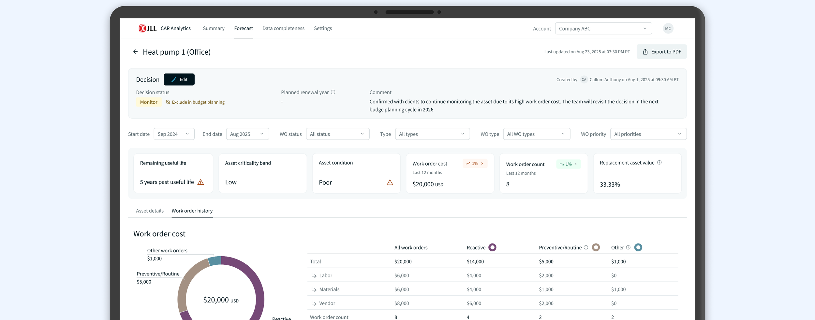Click the Total Reactive $14,000 cell
Screen dimensions: 815x320
point(475,261)
